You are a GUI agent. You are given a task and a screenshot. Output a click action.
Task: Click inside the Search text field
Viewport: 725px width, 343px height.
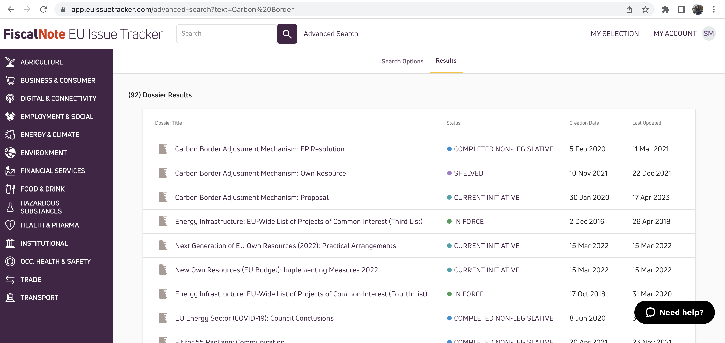tap(227, 34)
